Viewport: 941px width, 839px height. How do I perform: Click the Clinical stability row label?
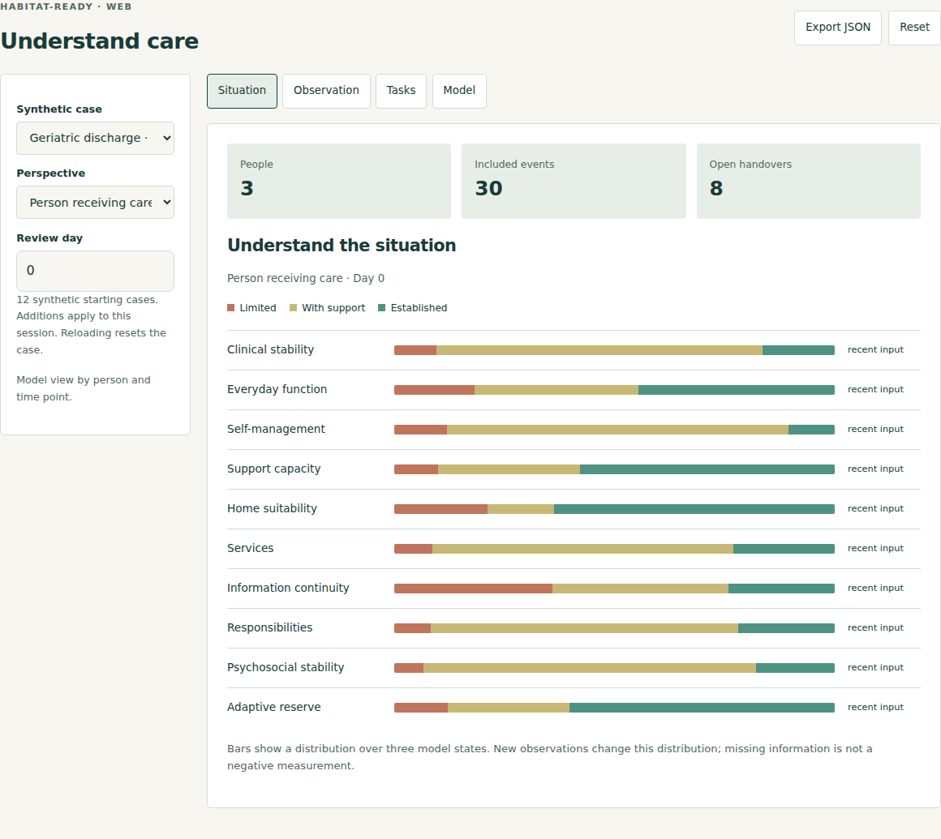click(x=271, y=349)
